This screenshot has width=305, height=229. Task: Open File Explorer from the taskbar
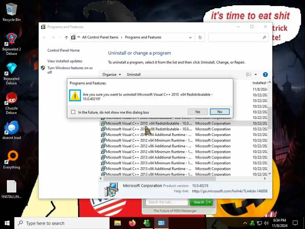pos(117,223)
